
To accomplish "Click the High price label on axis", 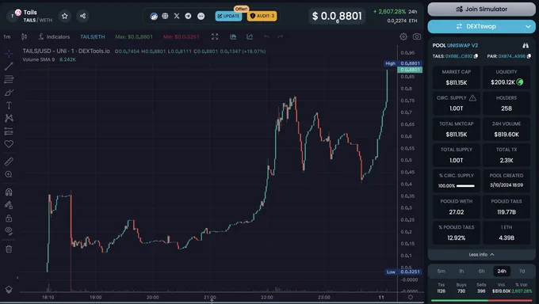I will pyautogui.click(x=403, y=63).
